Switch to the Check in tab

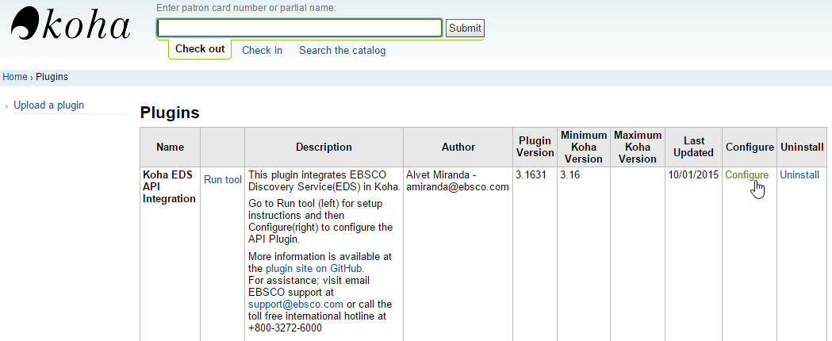coord(262,51)
